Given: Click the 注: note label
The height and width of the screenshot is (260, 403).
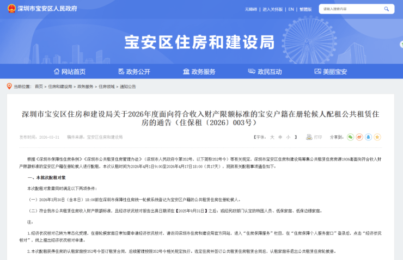Looking at the screenshot, I should [30, 222].
